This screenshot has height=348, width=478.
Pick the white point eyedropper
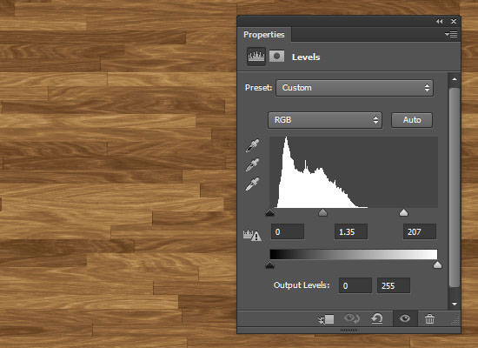pos(252,184)
